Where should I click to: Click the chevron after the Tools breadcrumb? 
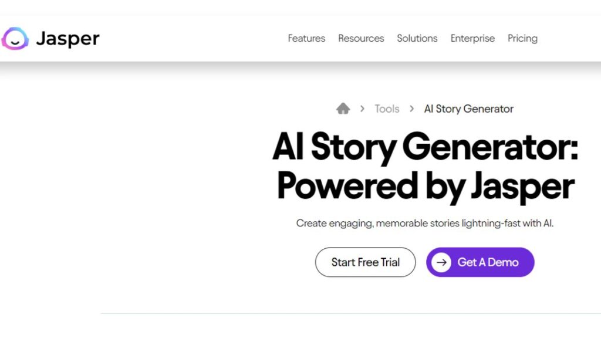412,109
